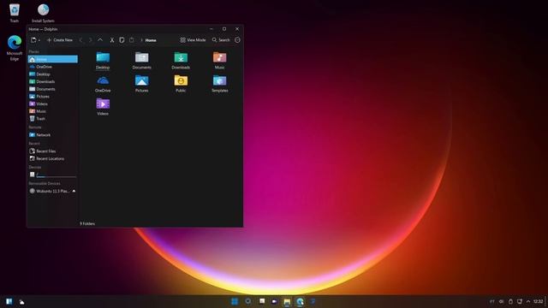This screenshot has height=308, width=548.
Task: Go back using the toolbar back arrow
Action: (80, 40)
